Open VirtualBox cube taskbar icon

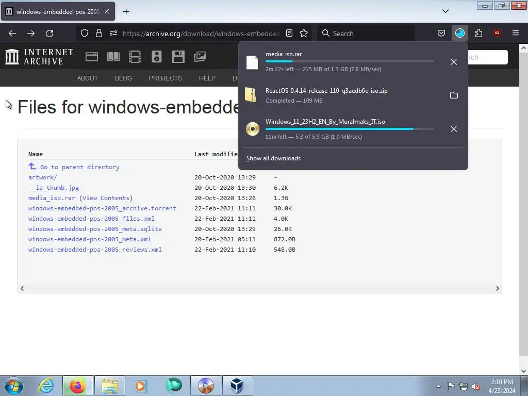coord(237,386)
